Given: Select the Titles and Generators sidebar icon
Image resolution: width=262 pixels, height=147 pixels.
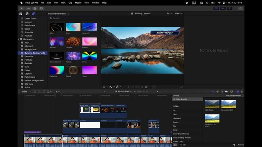Looking at the screenshot, I should click(x=33, y=13).
